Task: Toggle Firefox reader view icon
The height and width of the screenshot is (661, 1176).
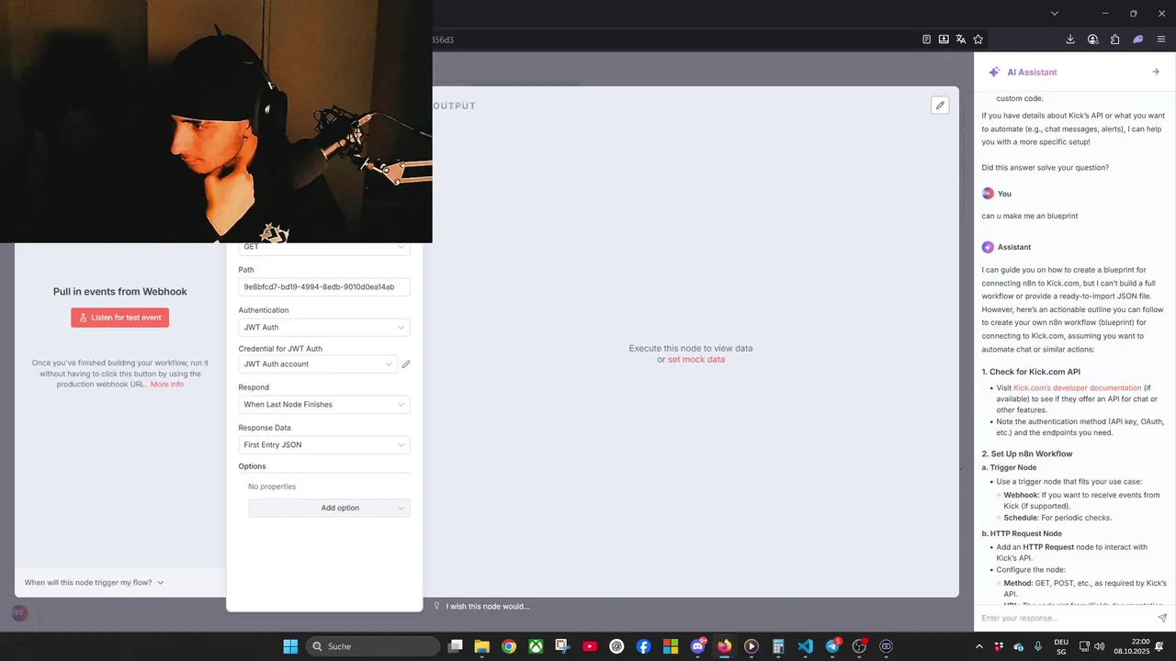Action: coord(927,39)
